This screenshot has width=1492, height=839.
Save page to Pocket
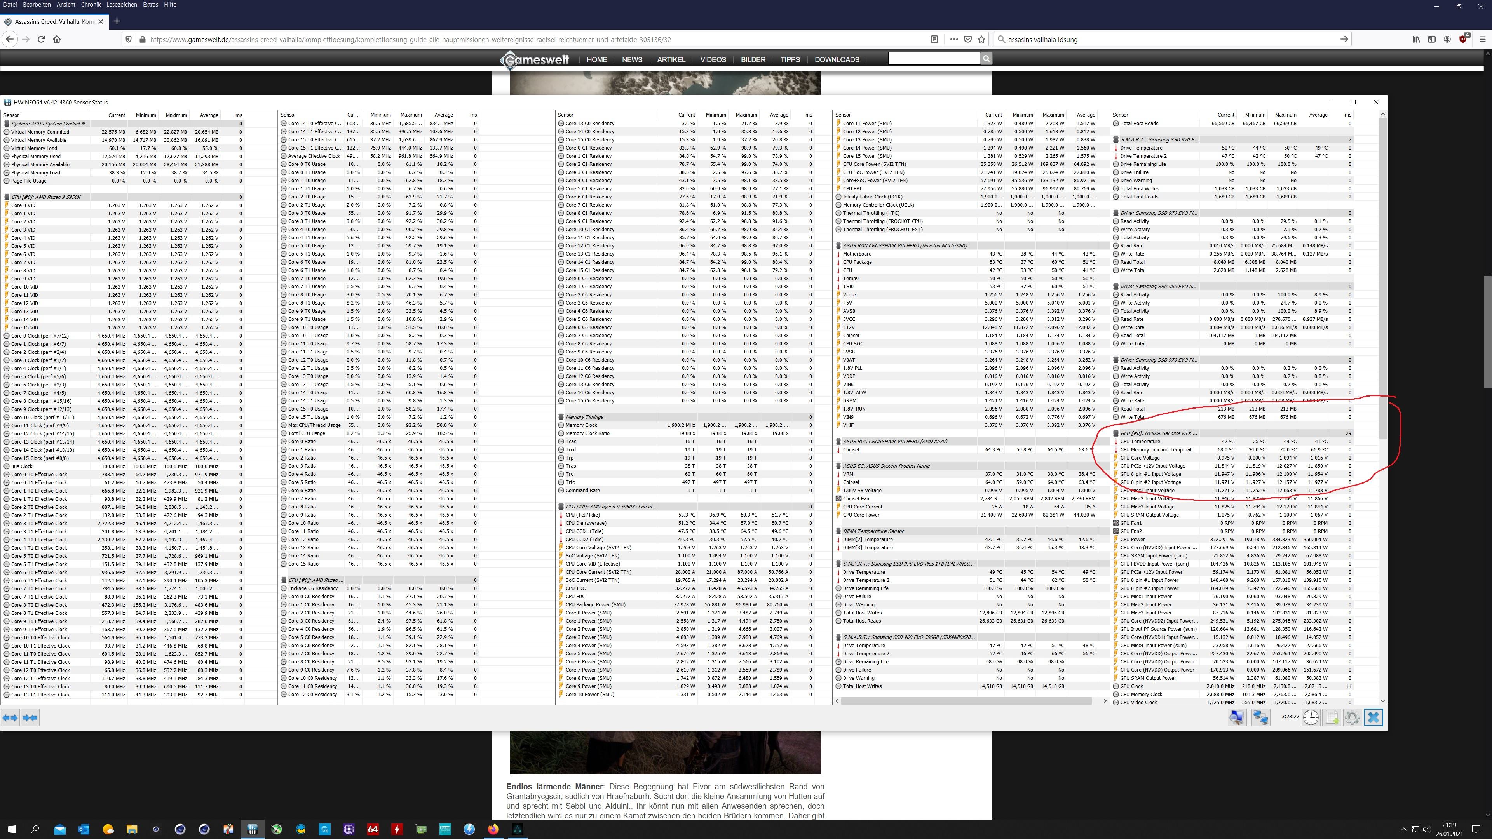(x=968, y=39)
